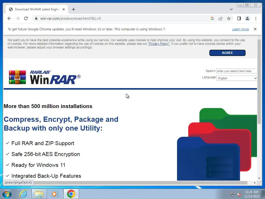The height and width of the screenshot is (199, 265).
Task: Open Windows Explorer from taskbar
Action: click(39, 194)
